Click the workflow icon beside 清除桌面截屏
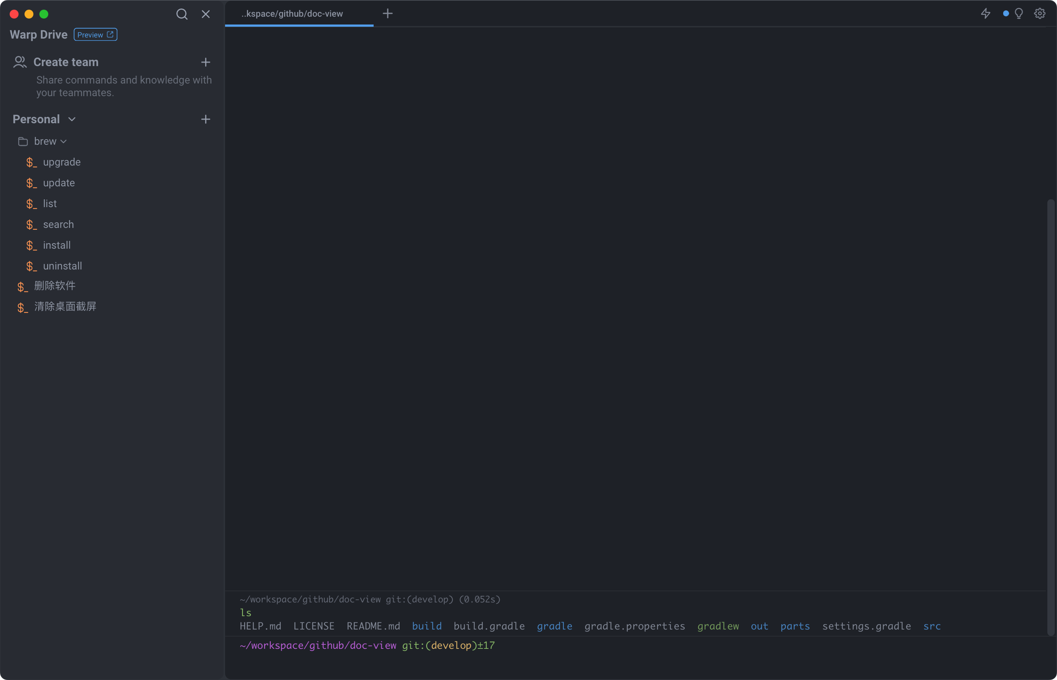 [x=23, y=308]
